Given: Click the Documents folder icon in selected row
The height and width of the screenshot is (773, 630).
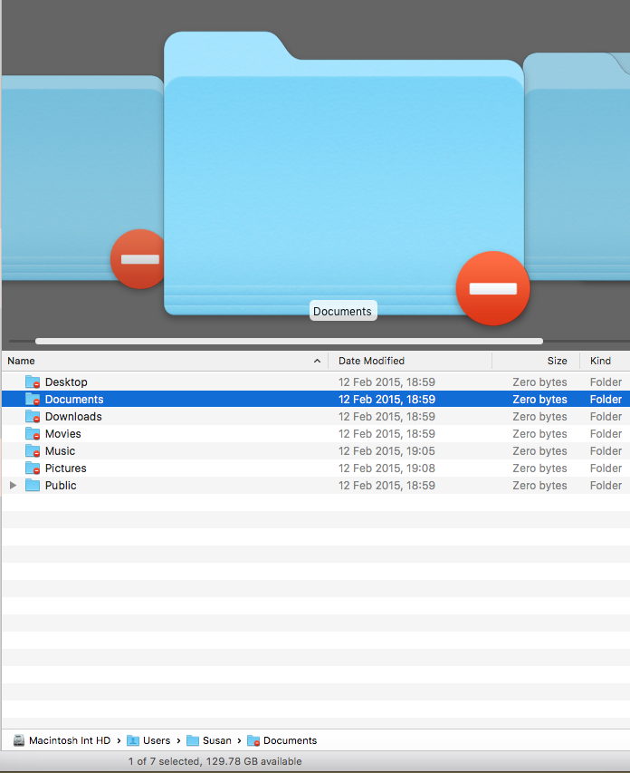Looking at the screenshot, I should pyautogui.click(x=33, y=400).
